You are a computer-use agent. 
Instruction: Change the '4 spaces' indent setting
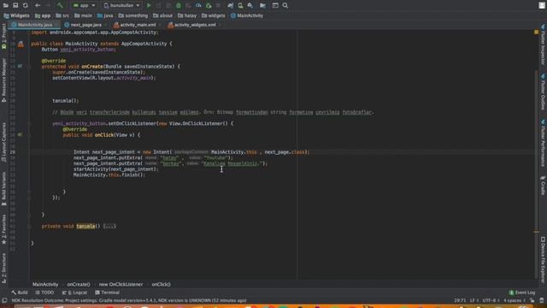[x=515, y=300]
